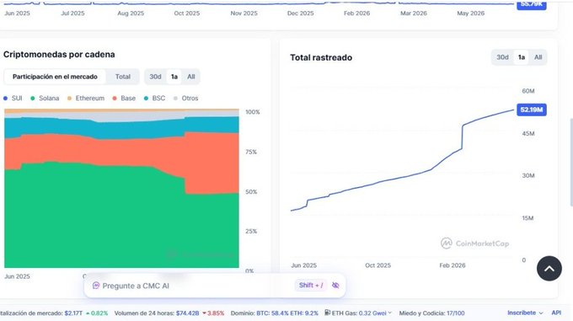This screenshot has height=321, width=573.
Task: Hide the CMC AI prompt eye icon
Action: click(x=335, y=286)
